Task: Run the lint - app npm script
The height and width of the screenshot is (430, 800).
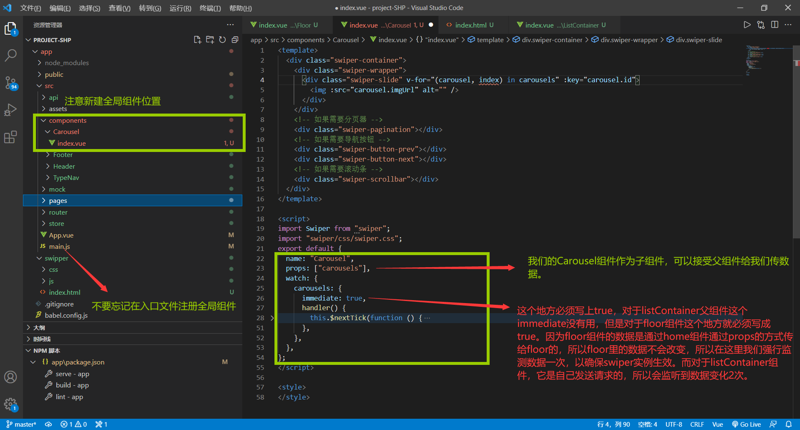Action: [x=69, y=397]
